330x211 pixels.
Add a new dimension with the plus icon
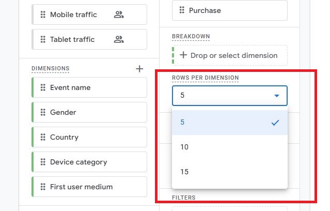139,69
